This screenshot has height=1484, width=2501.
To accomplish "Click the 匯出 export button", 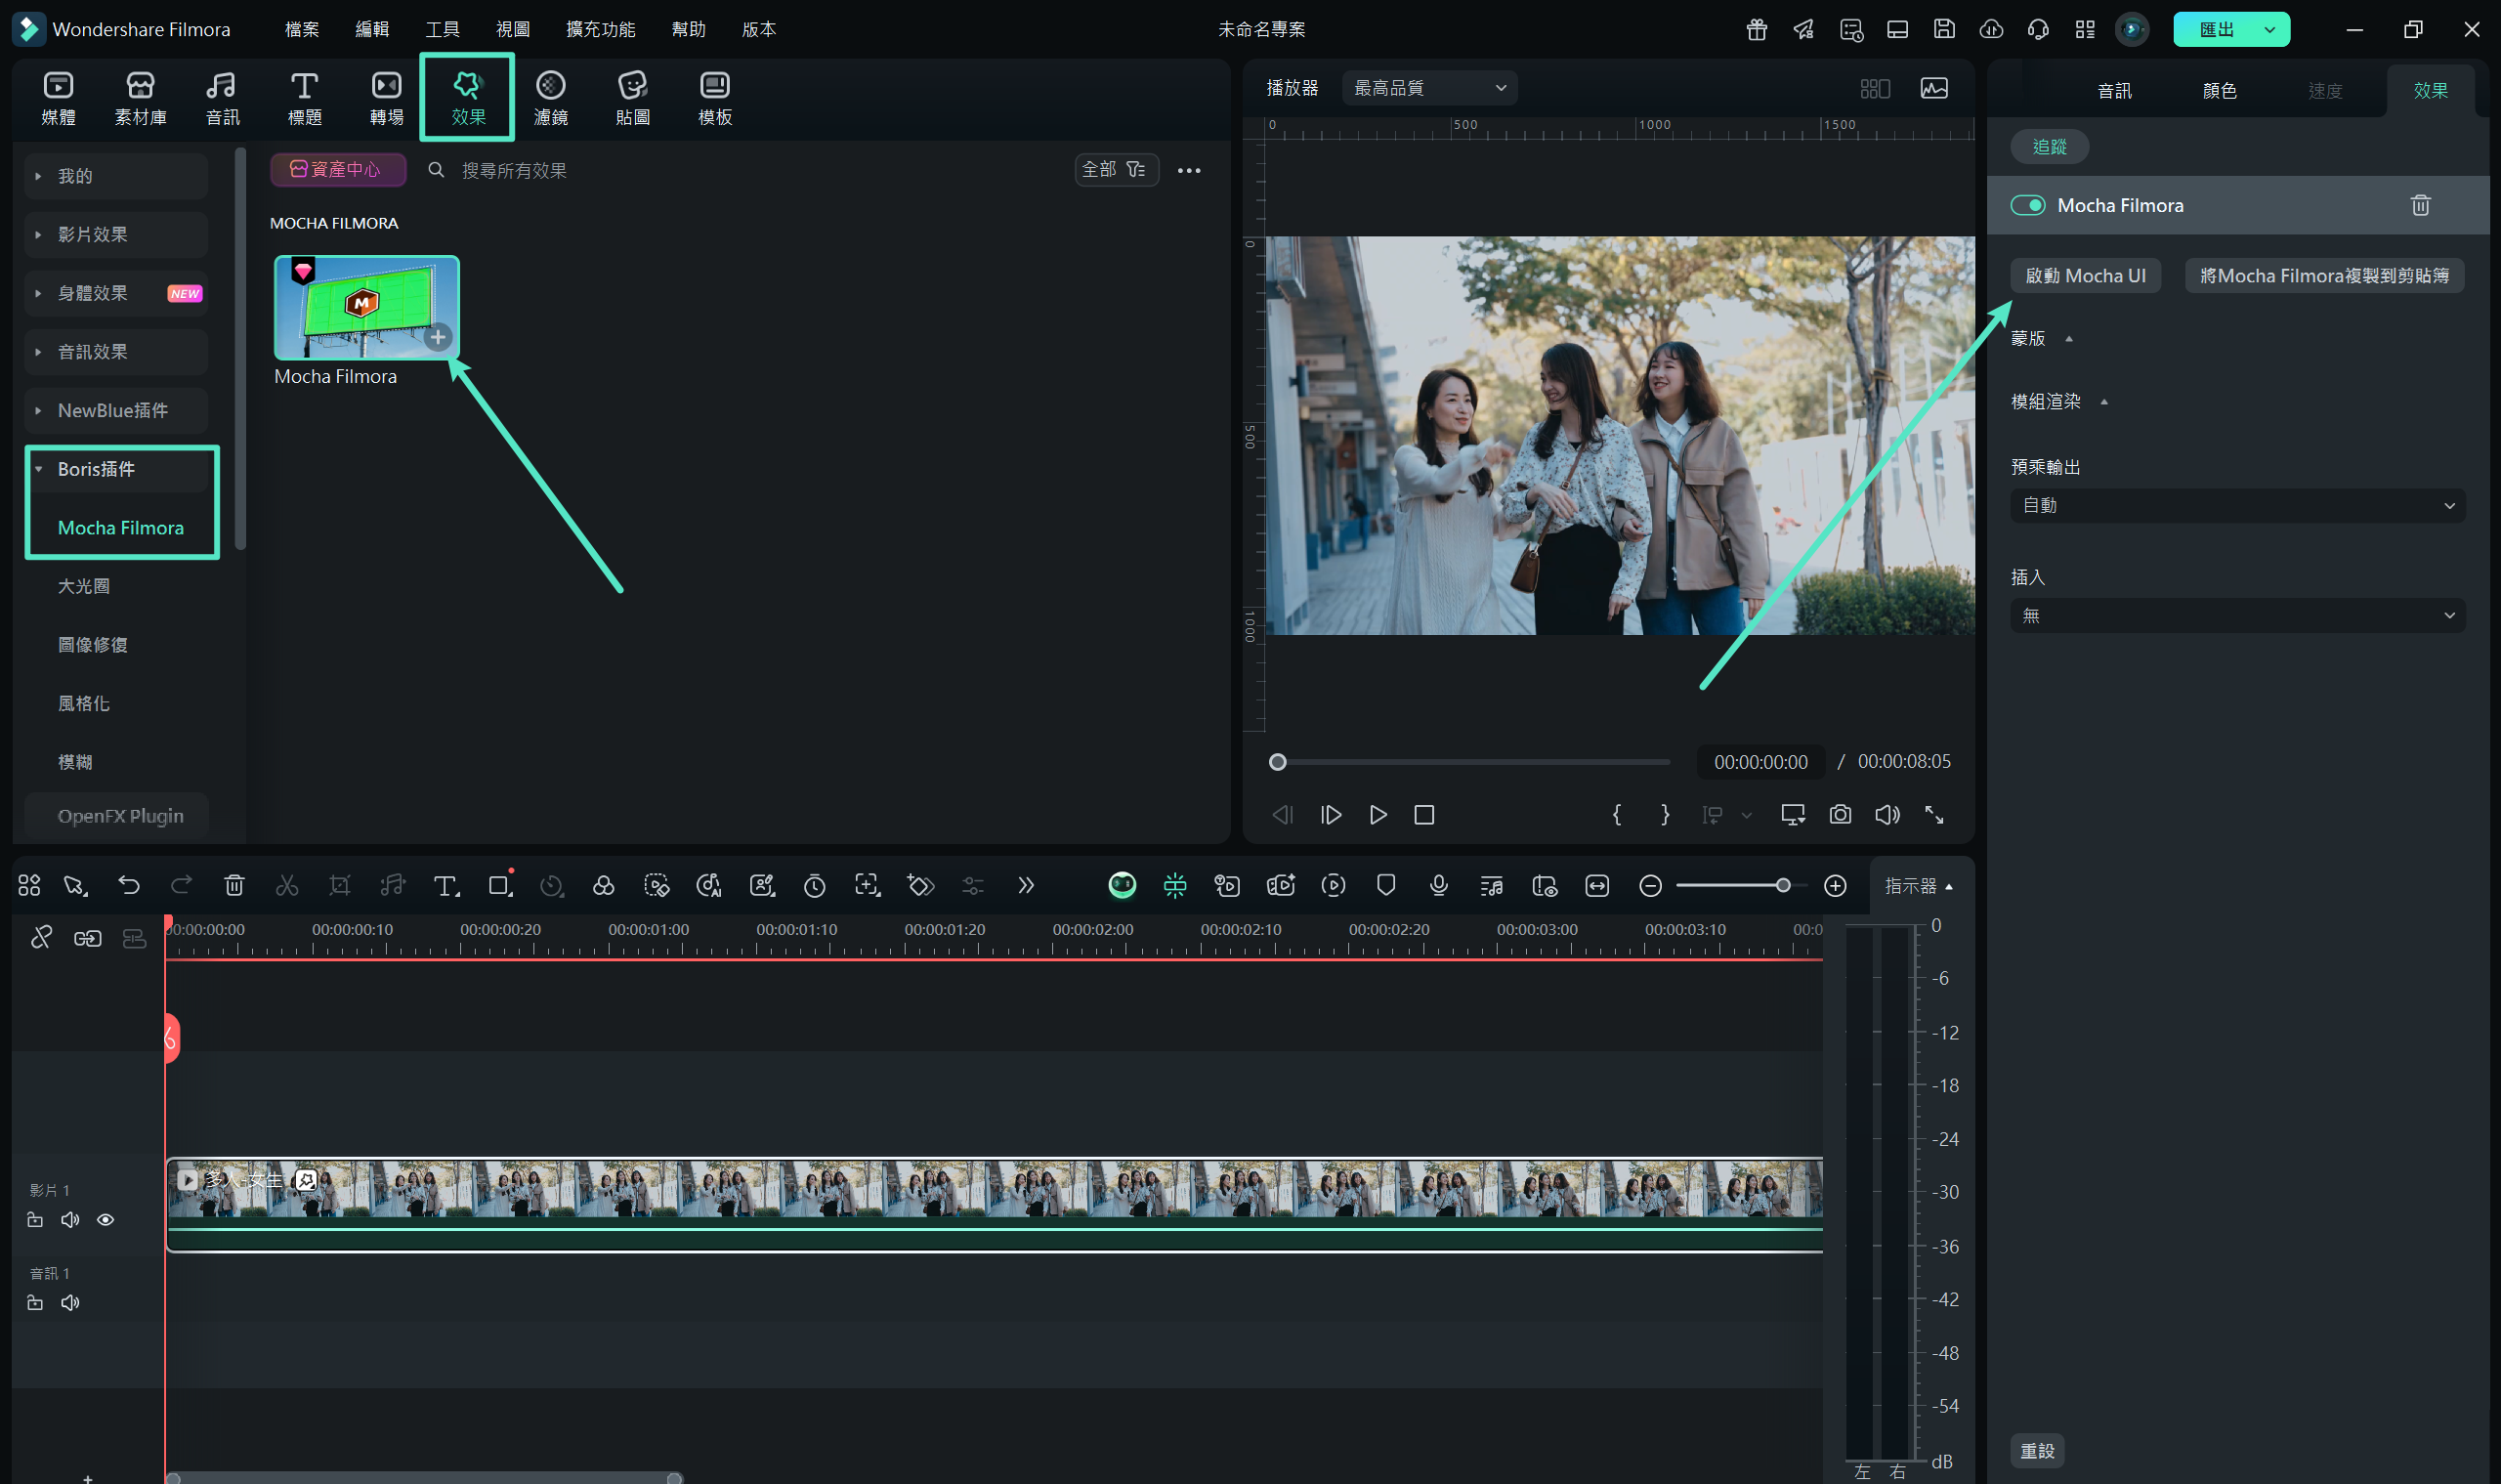I will coord(2215,29).
